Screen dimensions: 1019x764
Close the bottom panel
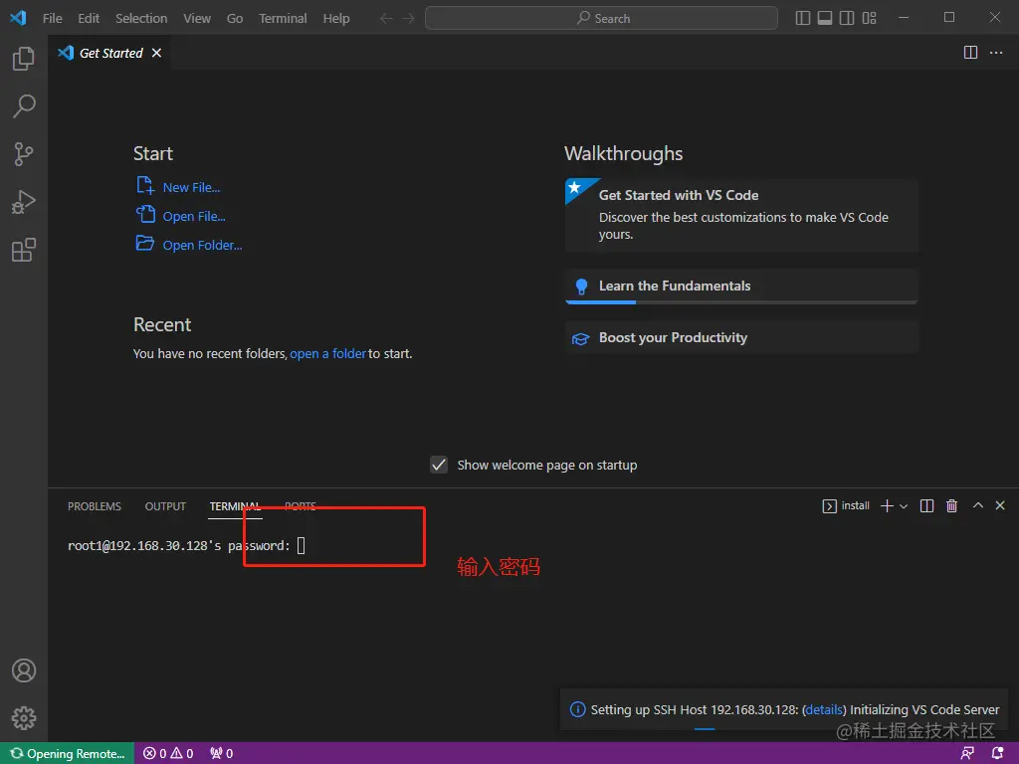999,504
